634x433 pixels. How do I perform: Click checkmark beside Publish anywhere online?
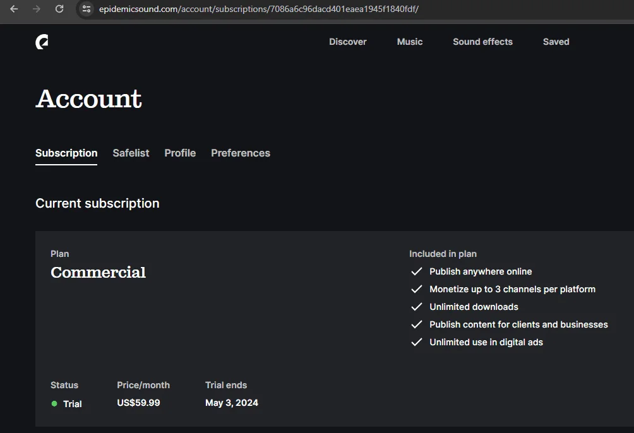pyautogui.click(x=417, y=271)
